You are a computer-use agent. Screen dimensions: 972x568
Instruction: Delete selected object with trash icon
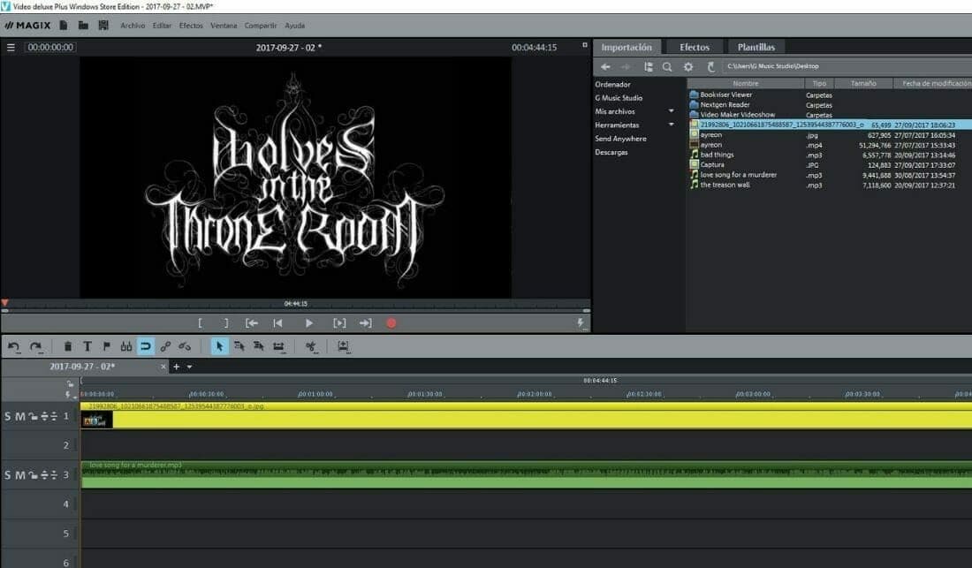(x=68, y=347)
